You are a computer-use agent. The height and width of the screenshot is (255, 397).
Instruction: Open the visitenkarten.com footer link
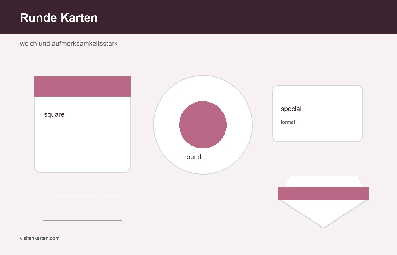point(40,238)
